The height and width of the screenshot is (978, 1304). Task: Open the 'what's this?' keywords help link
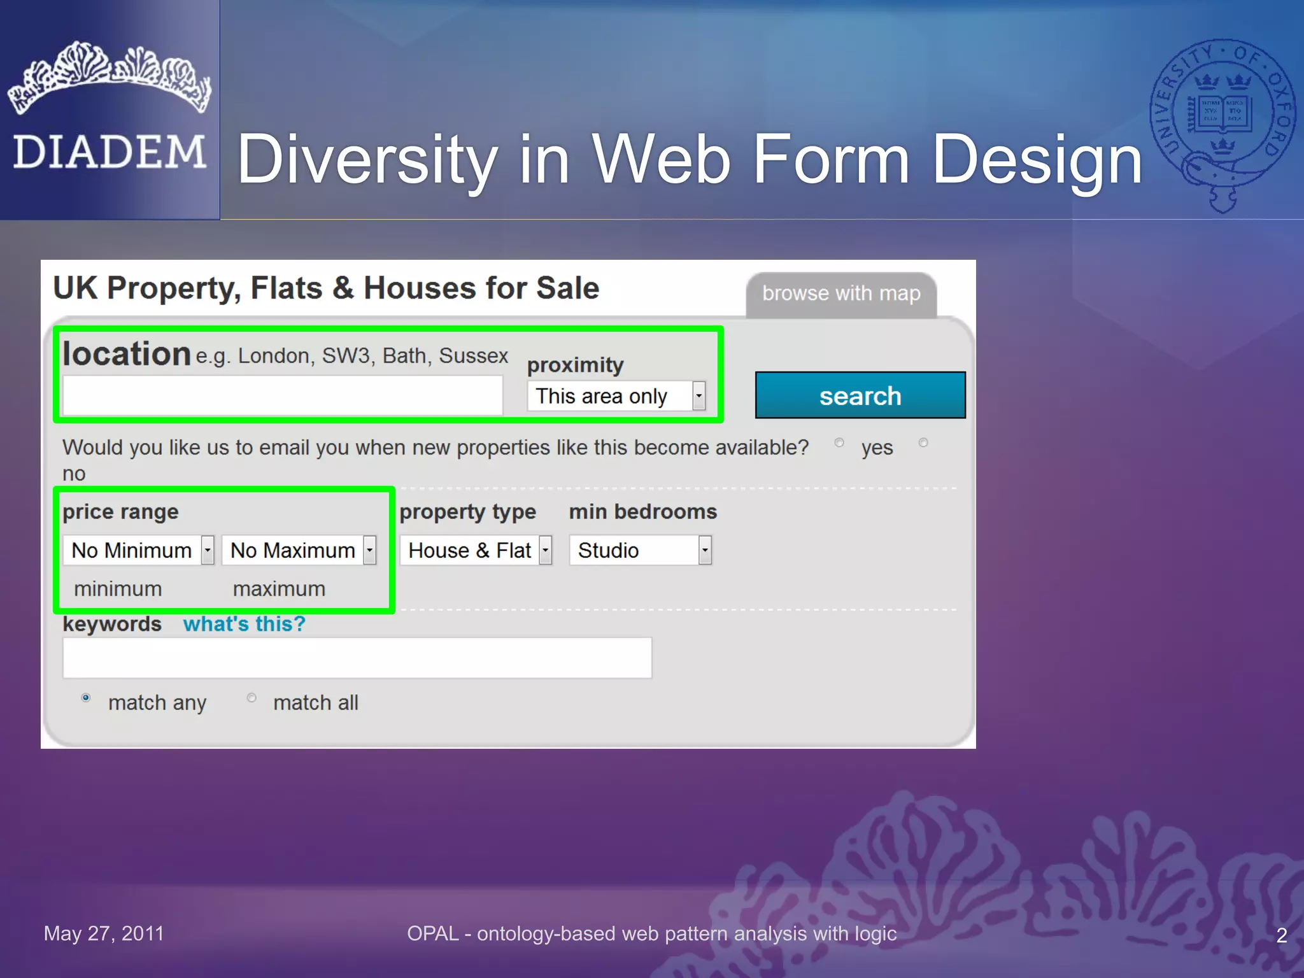pos(244,624)
